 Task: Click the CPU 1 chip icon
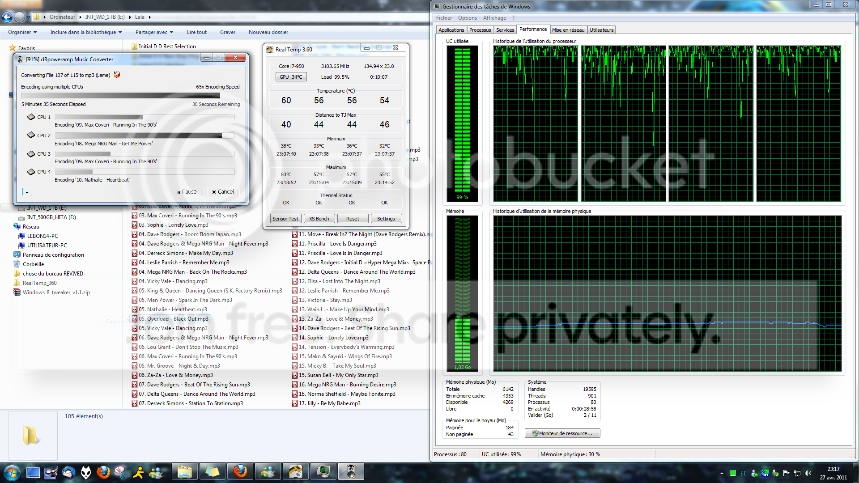pyautogui.click(x=31, y=117)
